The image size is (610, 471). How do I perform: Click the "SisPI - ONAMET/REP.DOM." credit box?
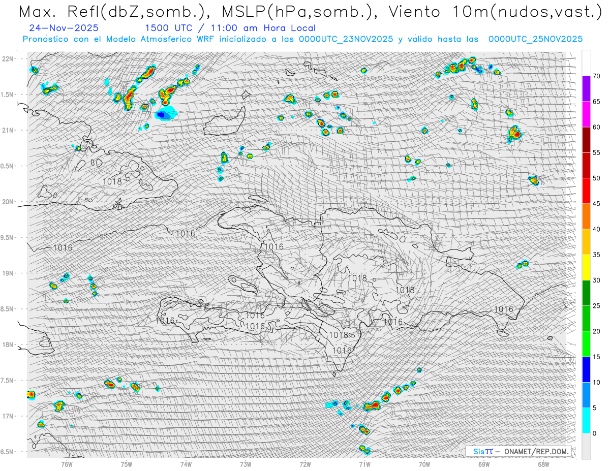(x=519, y=451)
